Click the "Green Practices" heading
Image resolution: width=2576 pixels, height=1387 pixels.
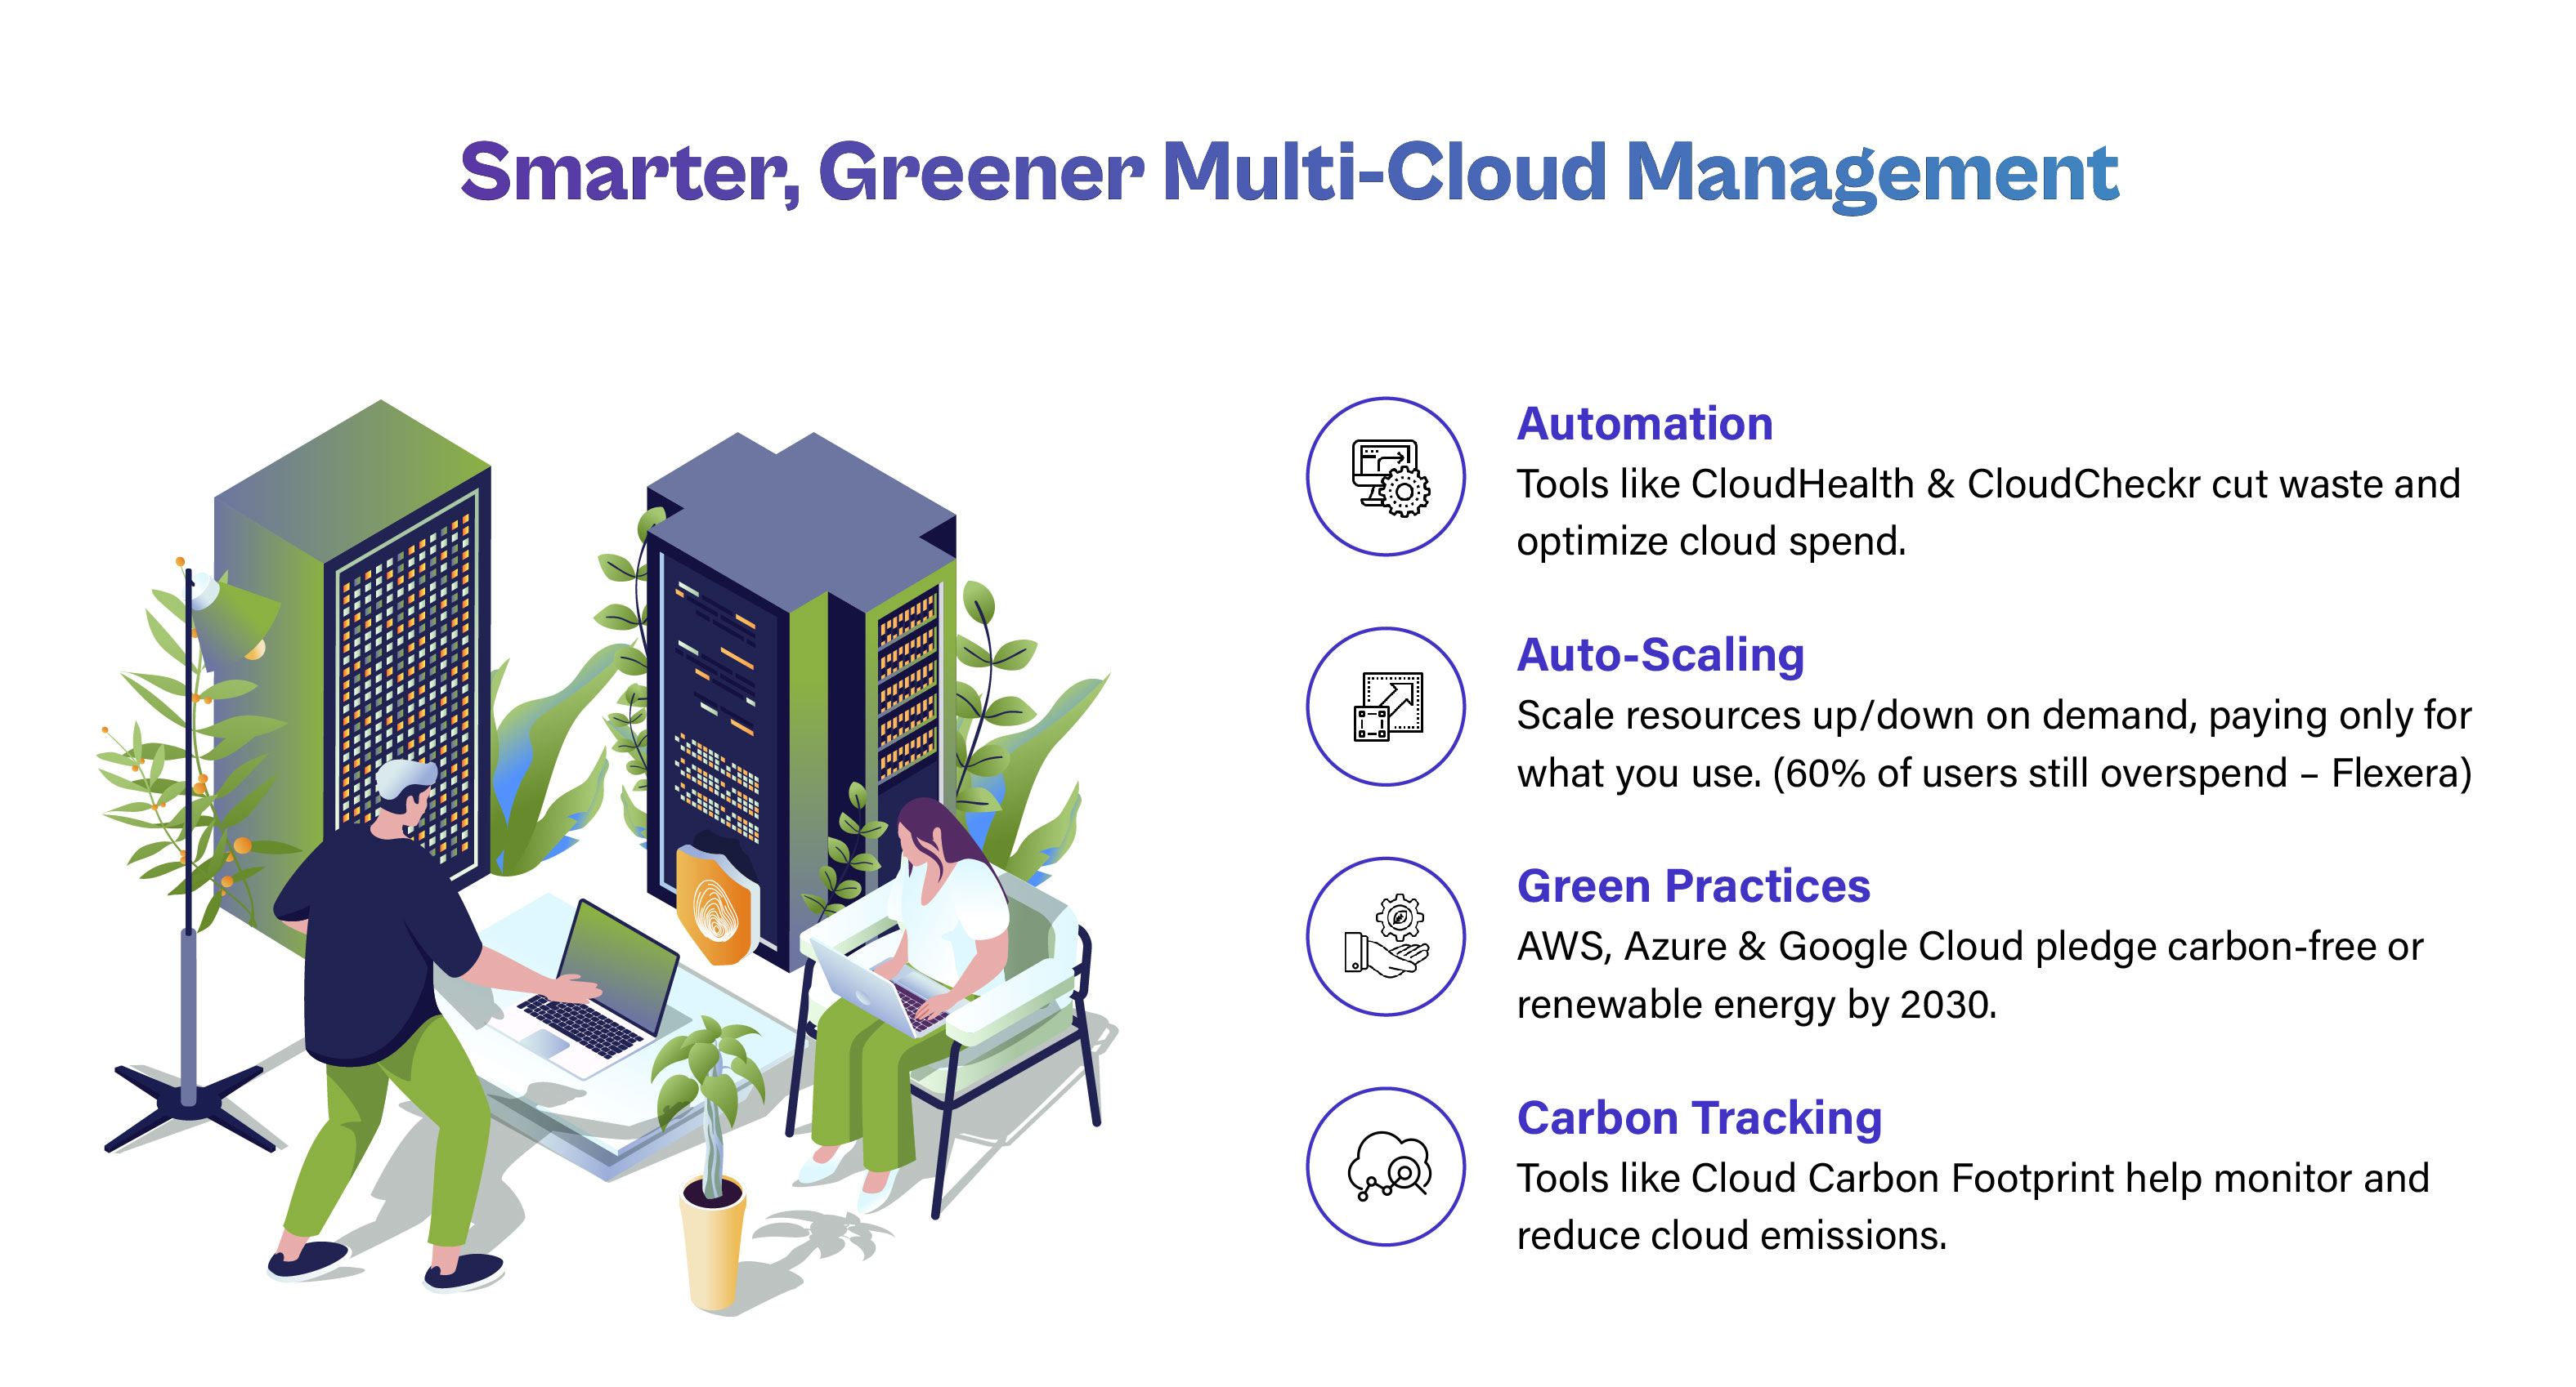pyautogui.click(x=1693, y=886)
